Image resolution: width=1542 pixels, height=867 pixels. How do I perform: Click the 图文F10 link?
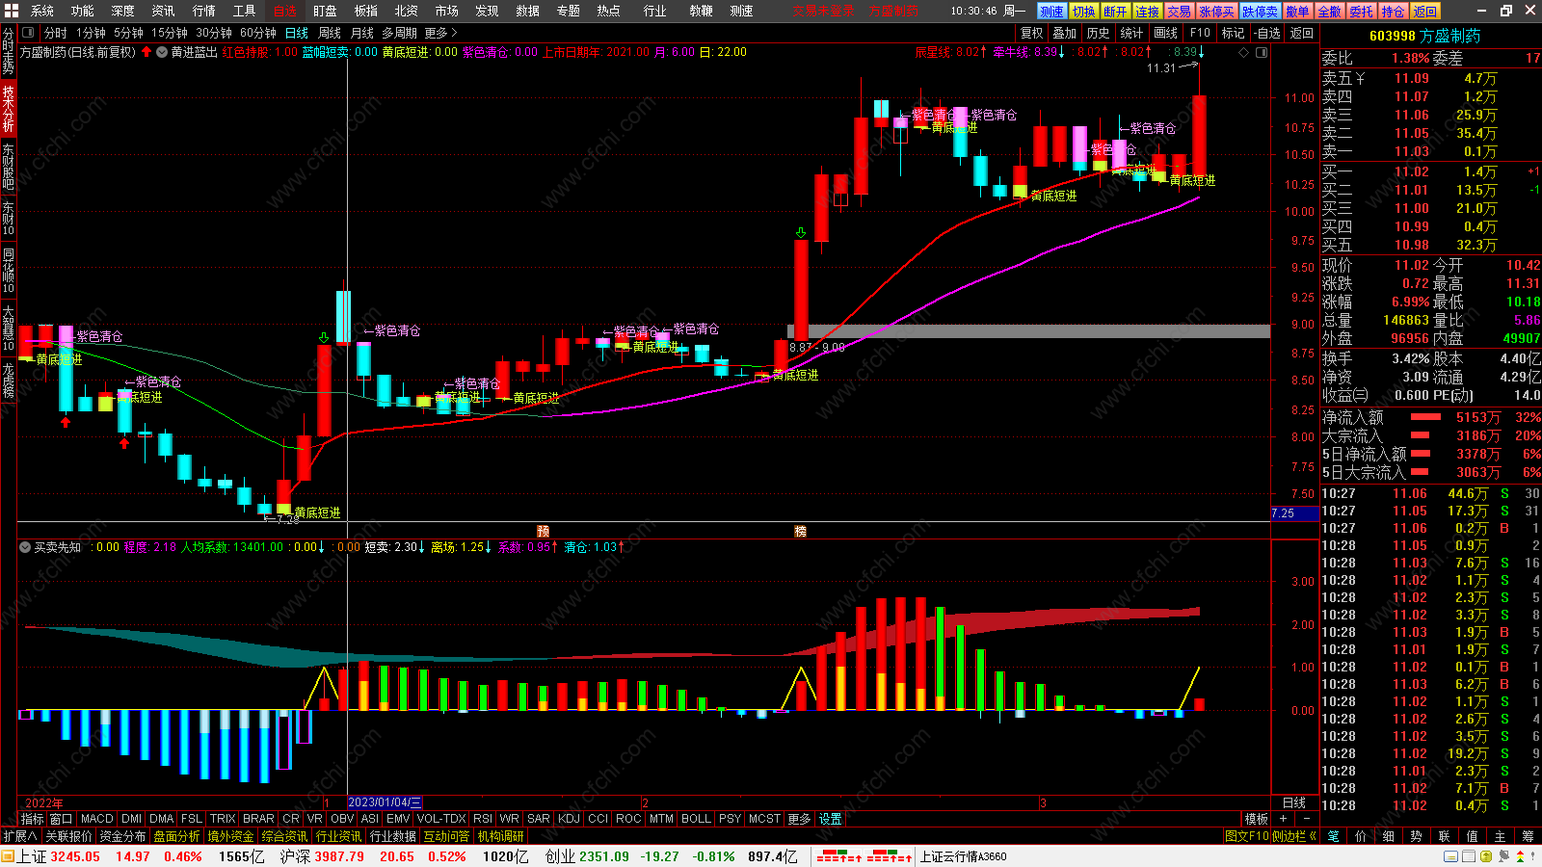[x=1247, y=836]
